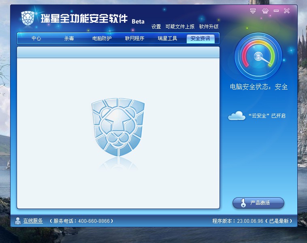The height and width of the screenshot is (243, 307).
Task: Switch to the 杀毒 tab
Action: [69, 38]
